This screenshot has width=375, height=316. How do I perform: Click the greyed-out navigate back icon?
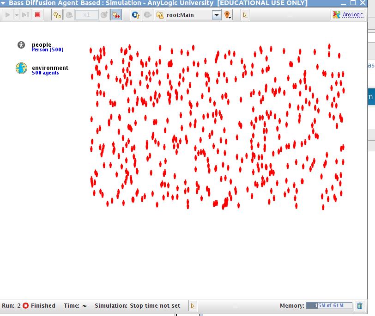[148, 15]
